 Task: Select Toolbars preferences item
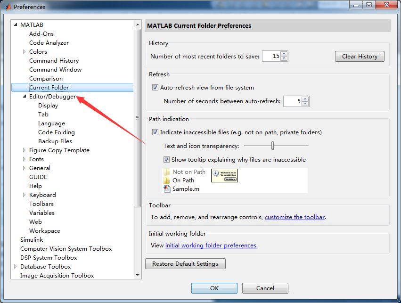click(x=41, y=204)
